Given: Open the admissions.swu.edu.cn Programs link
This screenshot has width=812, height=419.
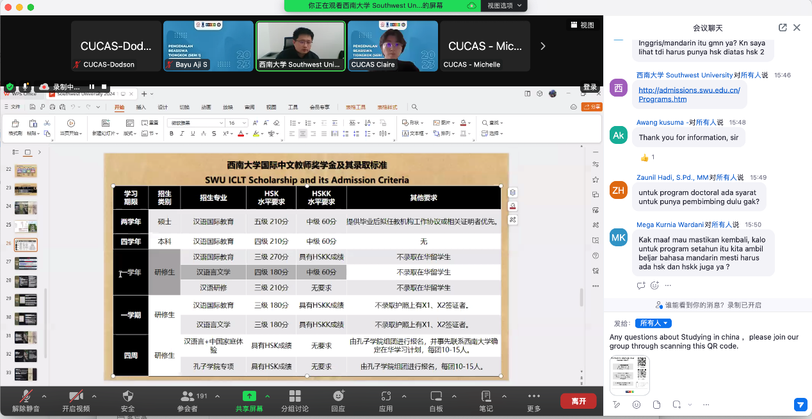Looking at the screenshot, I should click(689, 95).
